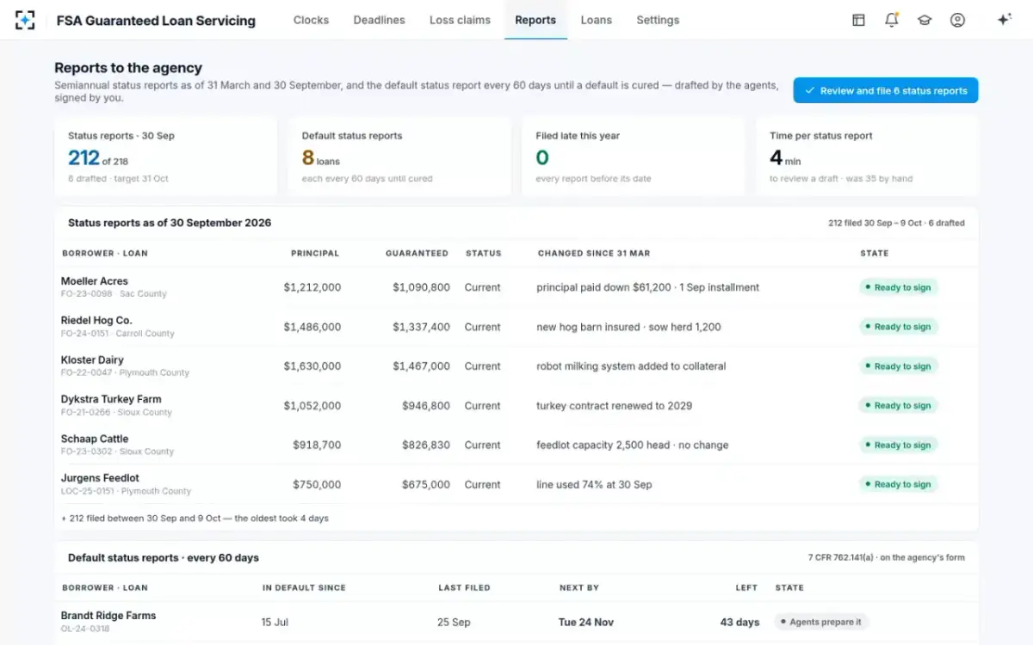Switch to the Loss claims tab
The height and width of the screenshot is (645, 1033).
point(460,20)
